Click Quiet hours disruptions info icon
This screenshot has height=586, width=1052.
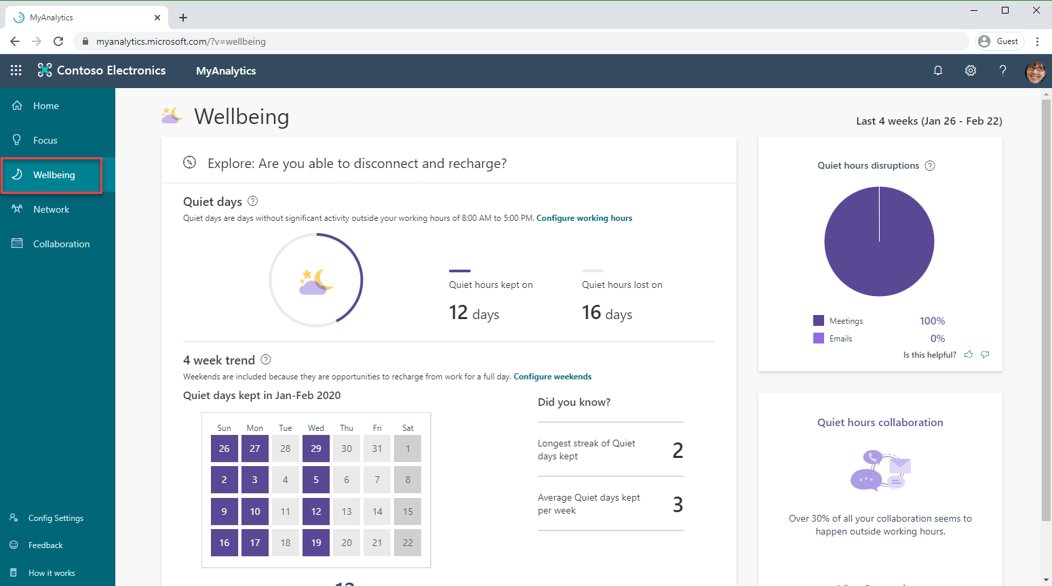(930, 165)
